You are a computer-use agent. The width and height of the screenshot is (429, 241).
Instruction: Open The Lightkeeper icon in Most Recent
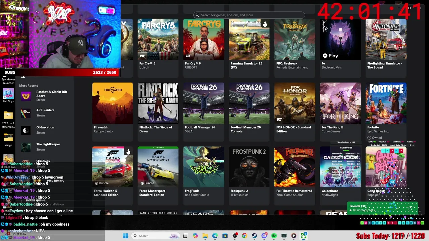(x=26, y=147)
